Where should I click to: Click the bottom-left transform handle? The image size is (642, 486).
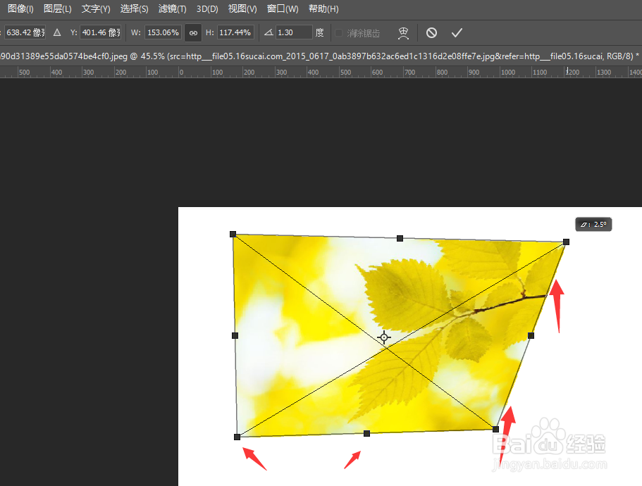point(237,437)
